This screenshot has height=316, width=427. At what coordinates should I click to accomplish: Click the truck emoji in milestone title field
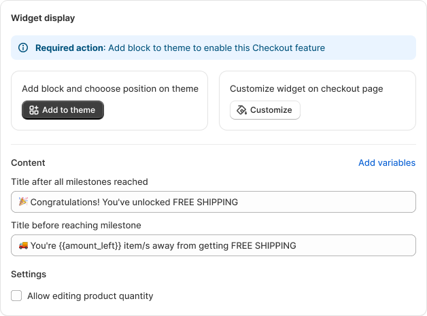[x=23, y=245]
